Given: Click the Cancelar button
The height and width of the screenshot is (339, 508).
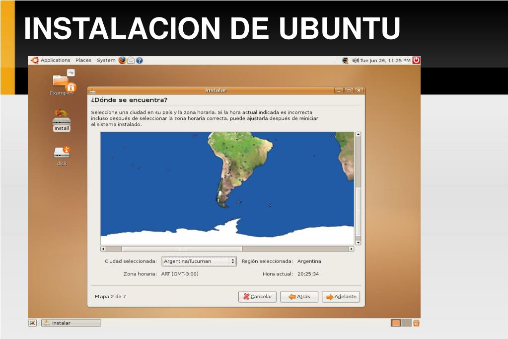Looking at the screenshot, I should [257, 297].
